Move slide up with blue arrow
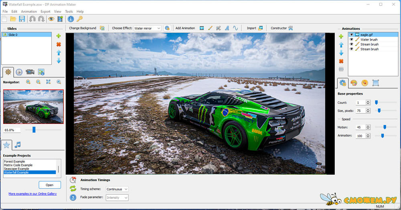Screen dimensions: 401x210 (x=59, y=52)
